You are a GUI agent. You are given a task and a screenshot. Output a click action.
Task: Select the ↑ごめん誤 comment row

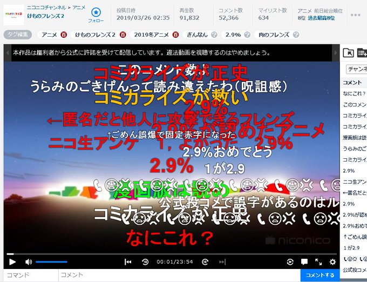tap(354, 237)
